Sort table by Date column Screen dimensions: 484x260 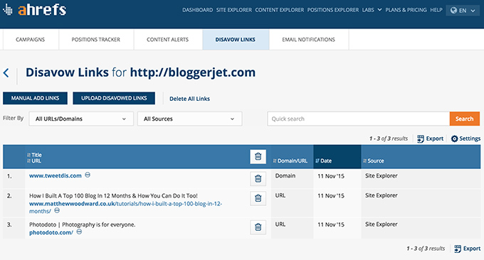tap(323, 161)
